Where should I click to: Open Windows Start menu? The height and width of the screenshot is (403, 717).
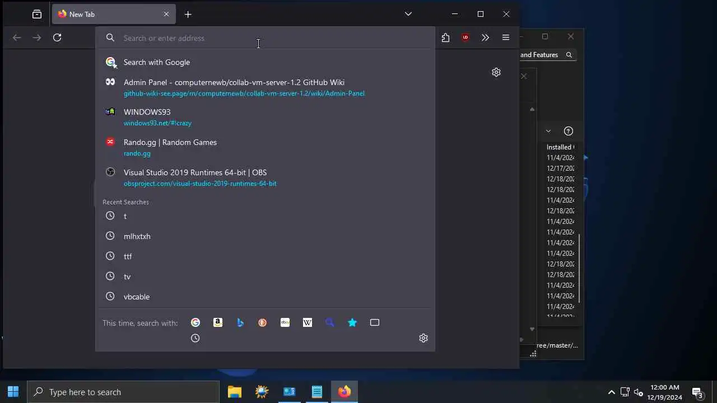[x=13, y=392]
